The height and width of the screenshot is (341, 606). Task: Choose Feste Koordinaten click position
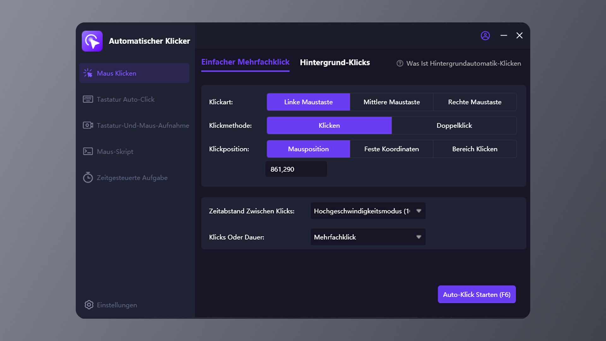click(391, 149)
